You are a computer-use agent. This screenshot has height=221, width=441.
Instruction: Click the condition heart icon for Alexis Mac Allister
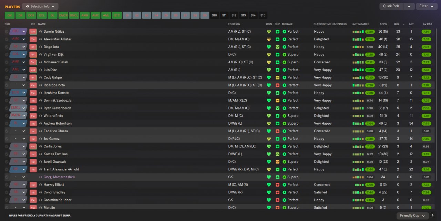click(269, 39)
